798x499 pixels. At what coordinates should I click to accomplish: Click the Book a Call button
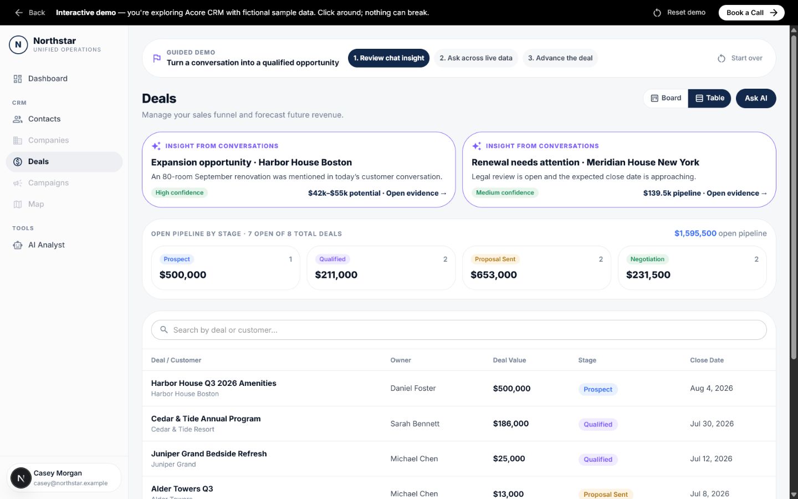coord(751,12)
